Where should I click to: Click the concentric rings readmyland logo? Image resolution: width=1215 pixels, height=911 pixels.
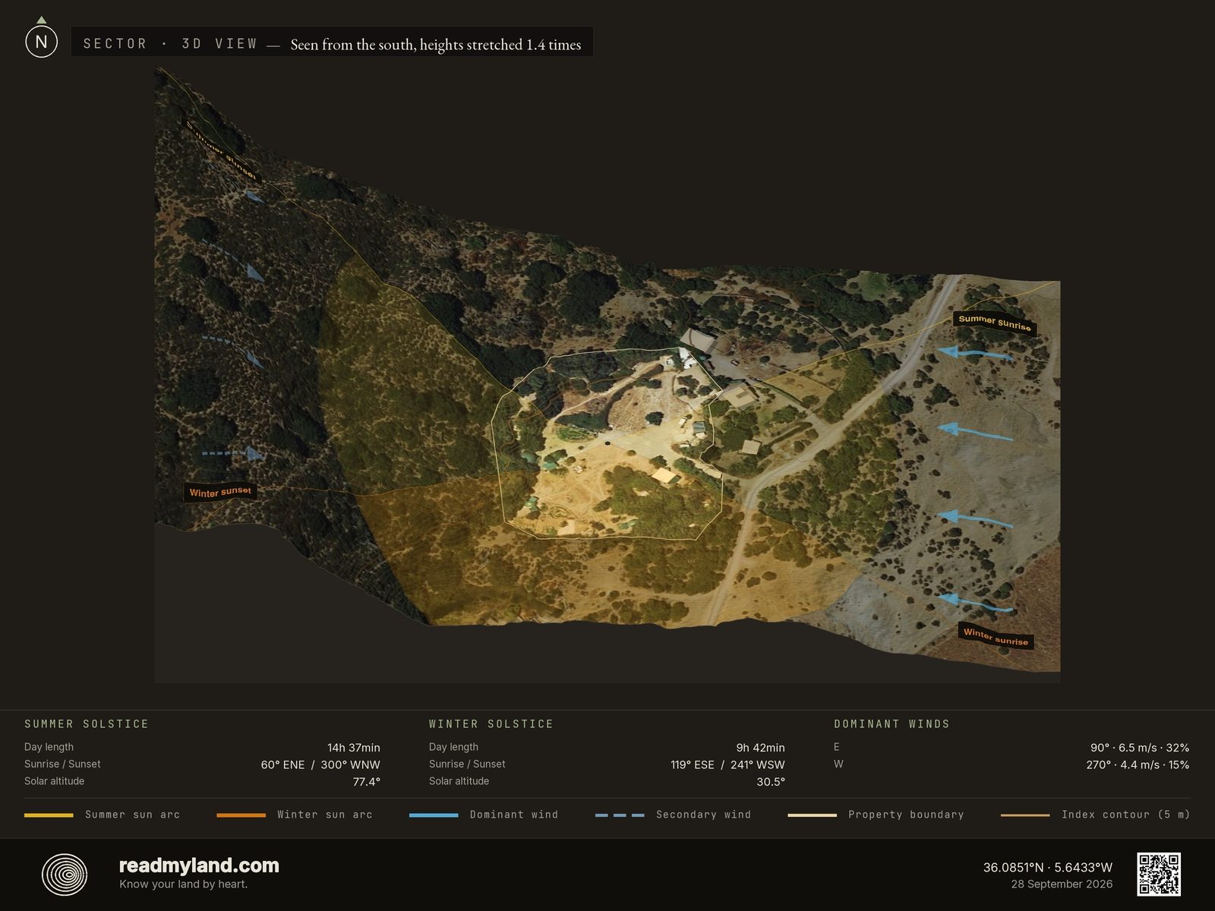65,874
